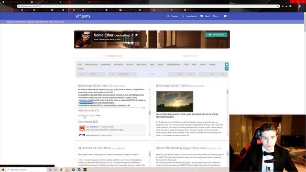Open the Mail app from taskbar
Image resolution: width=306 pixels, height=172 pixels.
click(x=73, y=170)
